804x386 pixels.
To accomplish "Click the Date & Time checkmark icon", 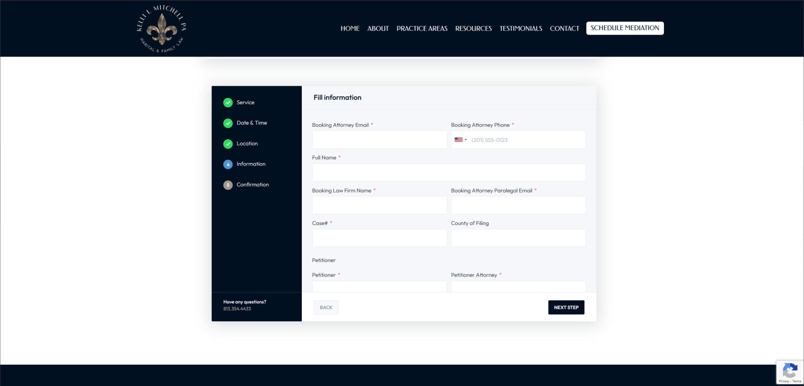I will (228, 123).
